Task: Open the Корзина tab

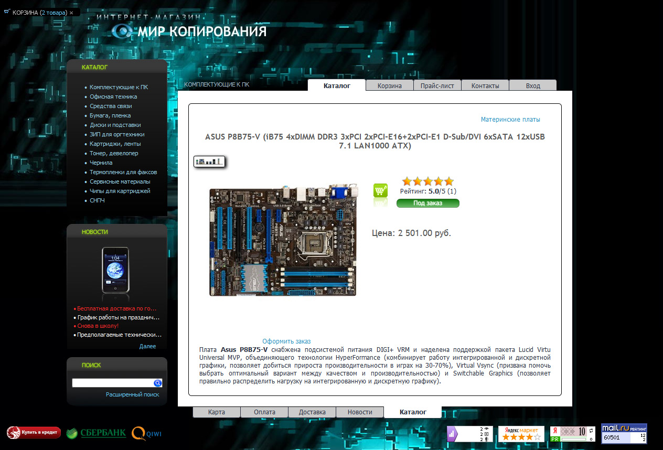Action: 390,85
